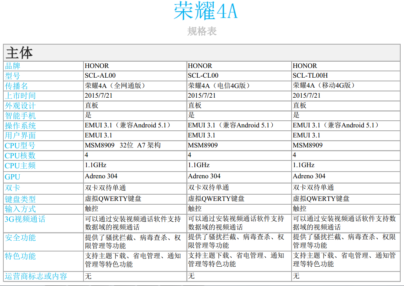Select the 智能手机 row label
This screenshot has height=286, width=404.
[x=20, y=116]
